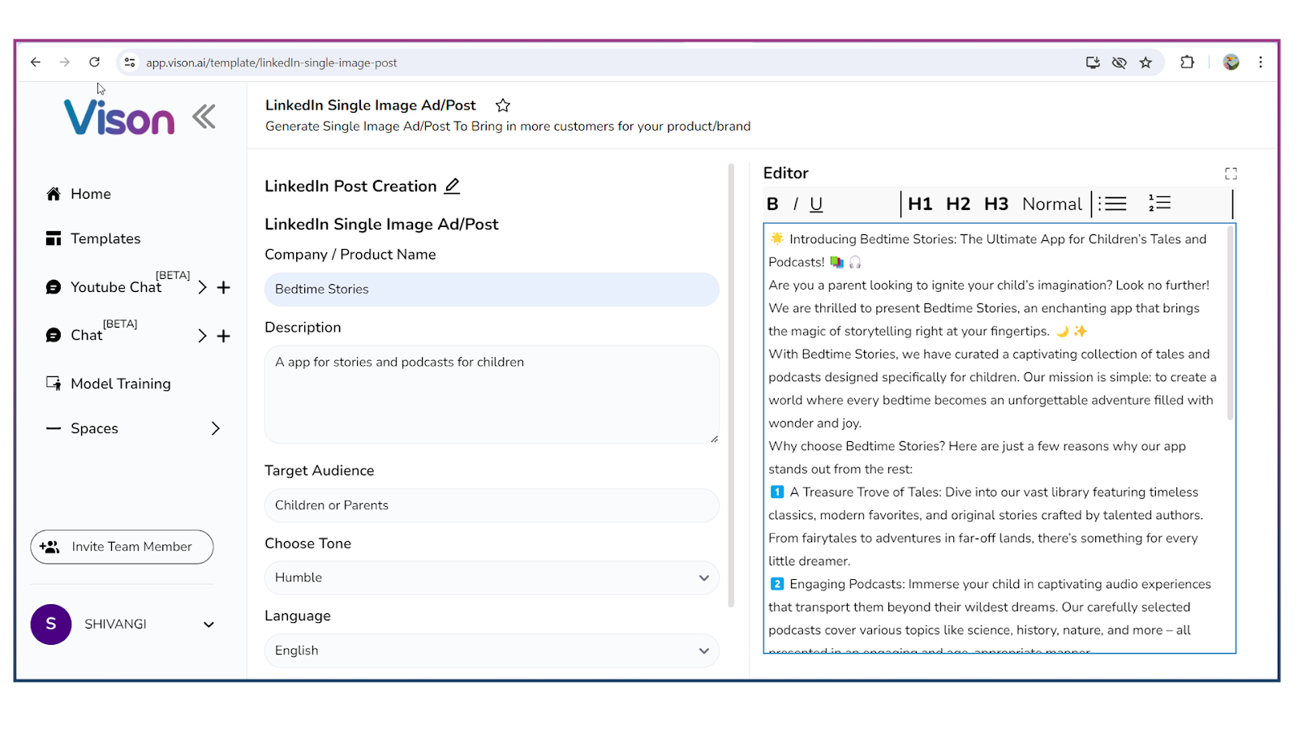Viewport: 1298px width, 730px height.
Task: Set heading level H2
Action: pos(958,204)
